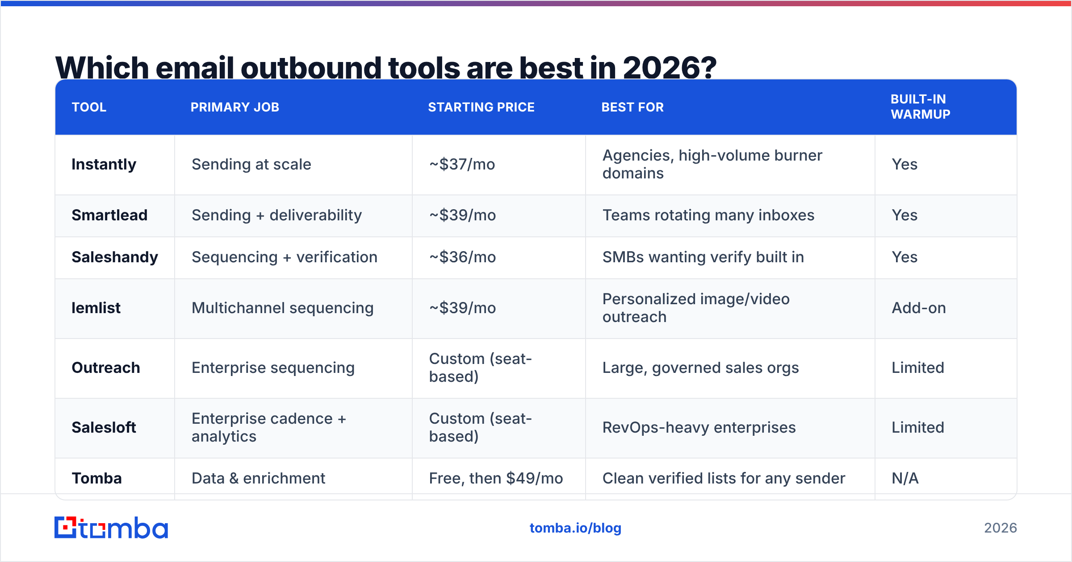
Task: Click the warmup 'Yes' for Smartlead
Action: (904, 215)
